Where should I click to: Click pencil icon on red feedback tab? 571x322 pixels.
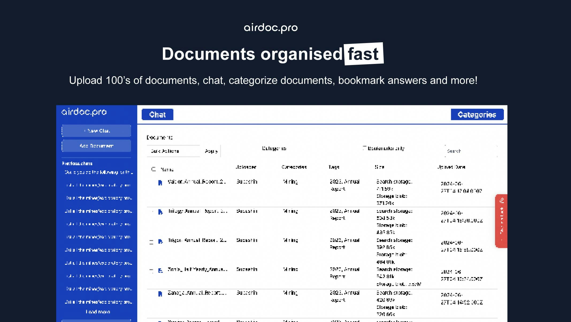pyautogui.click(x=502, y=200)
